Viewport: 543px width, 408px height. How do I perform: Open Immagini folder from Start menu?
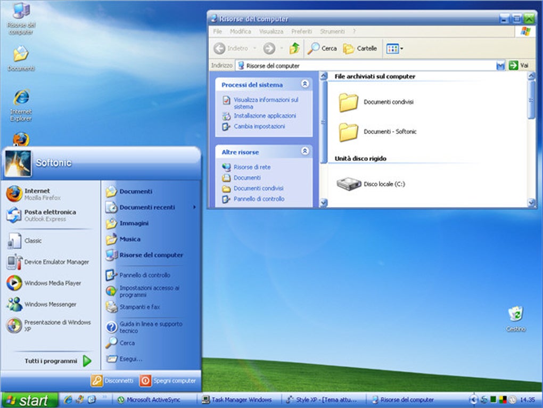pyautogui.click(x=127, y=223)
